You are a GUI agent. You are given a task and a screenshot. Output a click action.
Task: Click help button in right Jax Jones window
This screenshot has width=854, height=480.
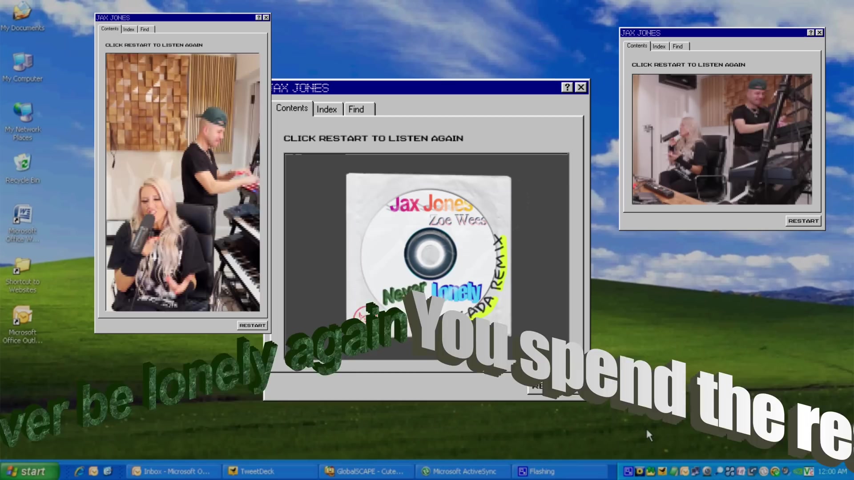point(810,32)
